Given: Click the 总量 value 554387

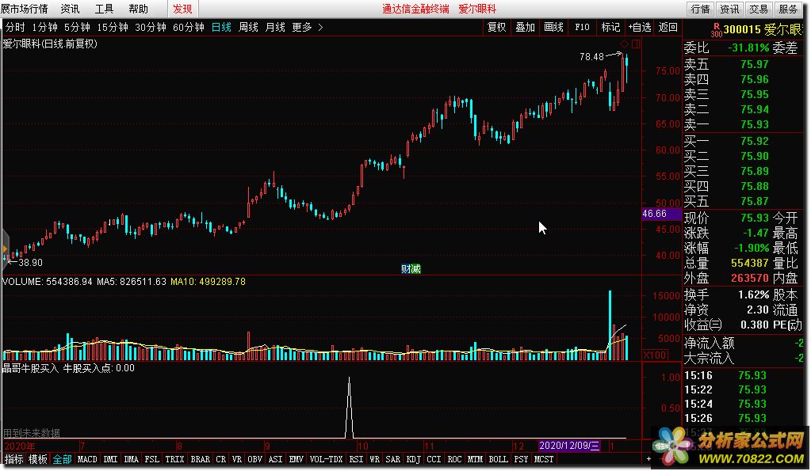Looking at the screenshot, I should tap(749, 263).
